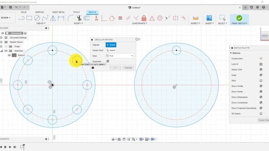
Task: Click the Save icon in the top bar
Action: (x=11, y=7)
